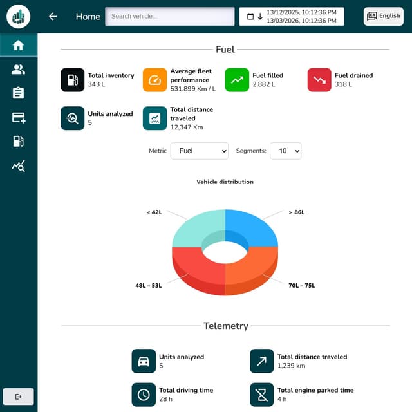Switch language using English button
Viewport: 412px width, 412px height.
(x=383, y=16)
